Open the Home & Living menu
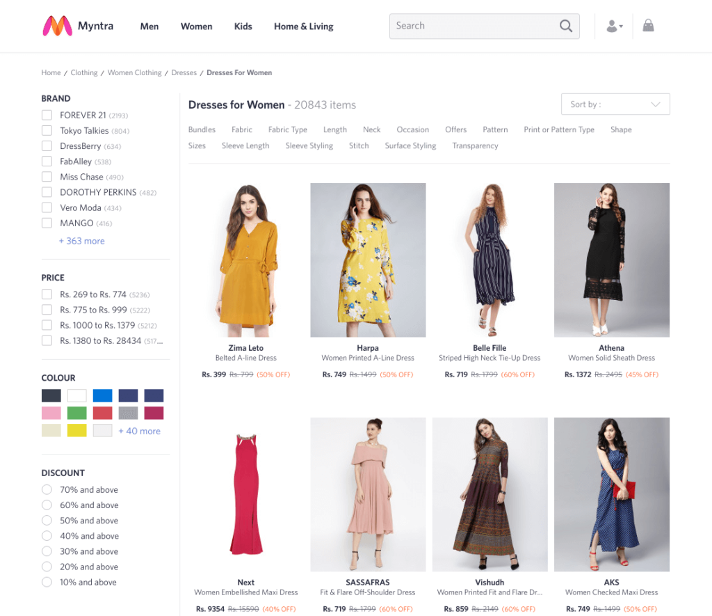Screen dimensions: 712x616 [x=304, y=26]
